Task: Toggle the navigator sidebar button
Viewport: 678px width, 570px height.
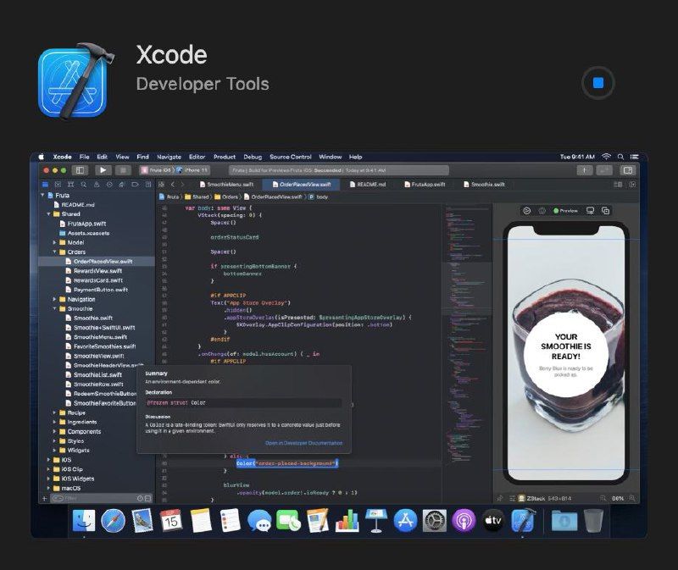Action: [x=80, y=170]
